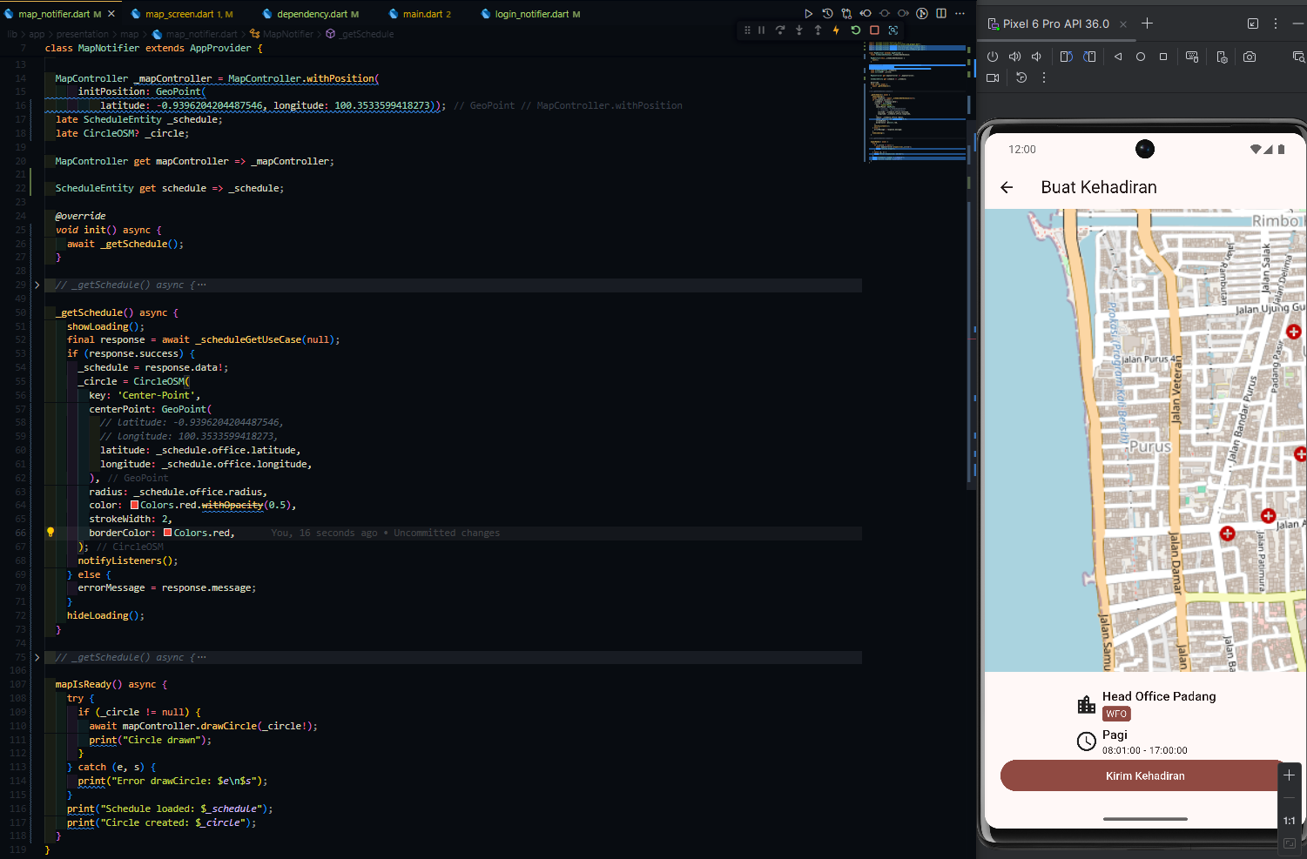Toggle hardware keyboard and mouse input

point(1192,57)
